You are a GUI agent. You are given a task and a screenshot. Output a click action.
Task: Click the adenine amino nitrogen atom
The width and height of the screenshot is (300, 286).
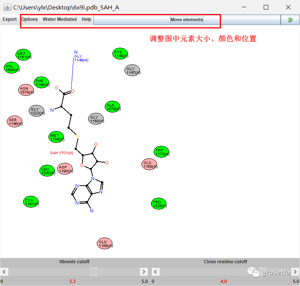92,211
